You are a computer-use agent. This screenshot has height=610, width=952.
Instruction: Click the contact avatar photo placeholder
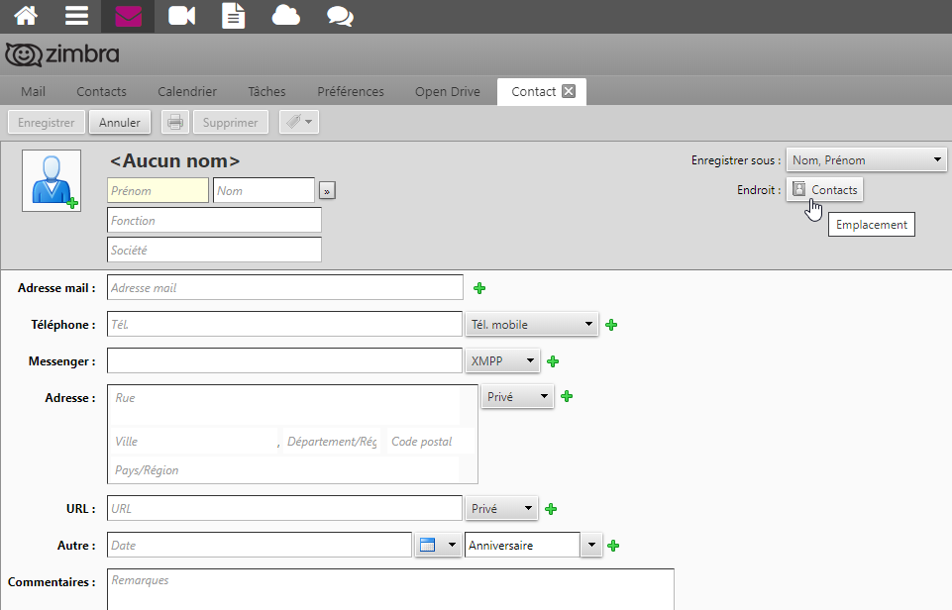click(x=52, y=180)
